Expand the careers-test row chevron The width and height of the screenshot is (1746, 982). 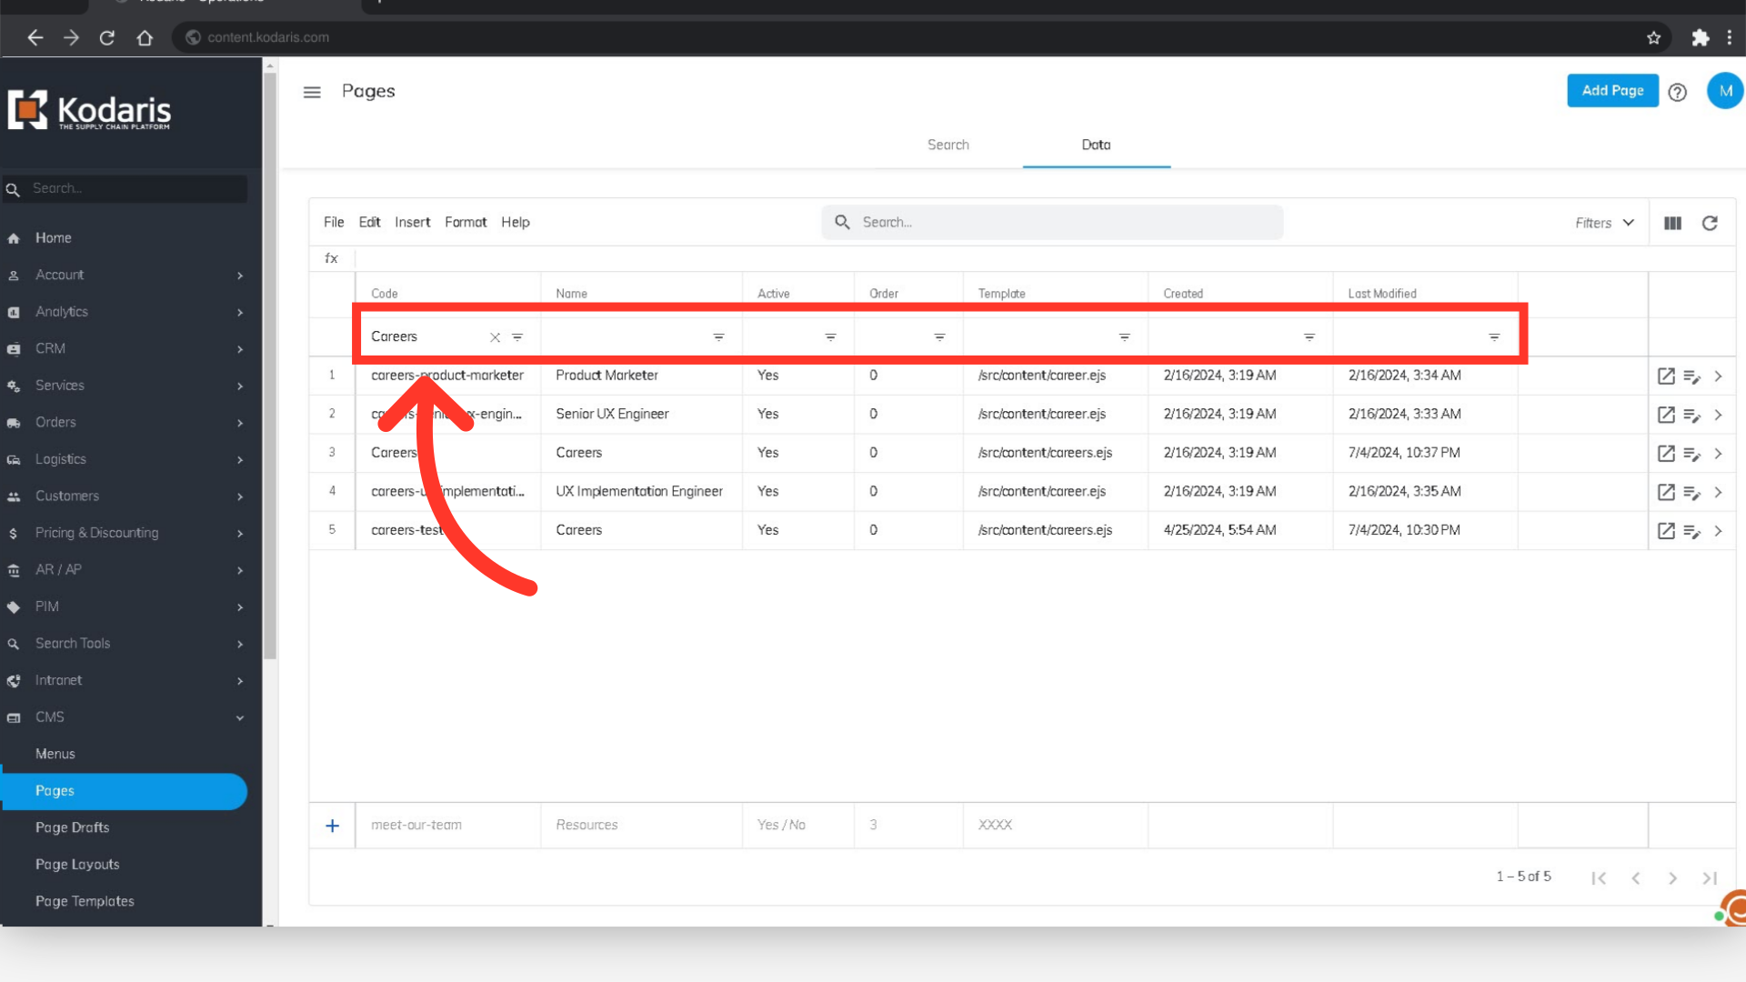pos(1718,531)
